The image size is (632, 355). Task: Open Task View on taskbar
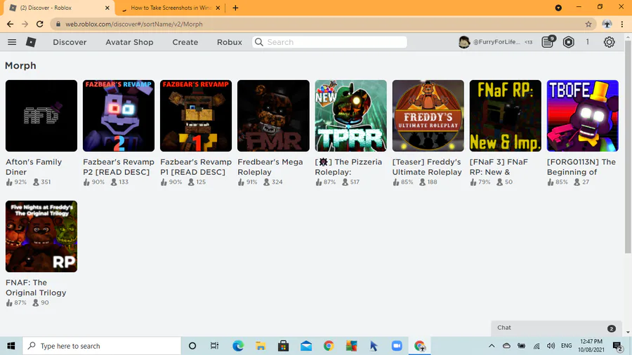(x=214, y=346)
